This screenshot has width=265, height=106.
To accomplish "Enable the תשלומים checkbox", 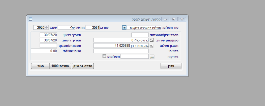I will pyautogui.click(x=104, y=56).
